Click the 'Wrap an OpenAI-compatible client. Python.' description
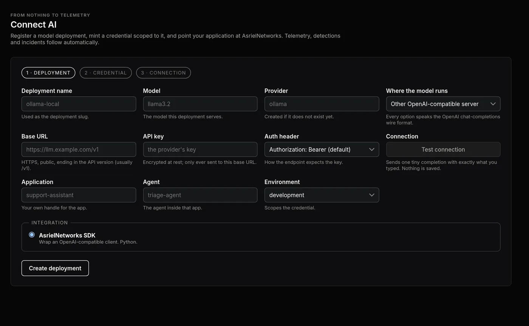 coord(88,242)
